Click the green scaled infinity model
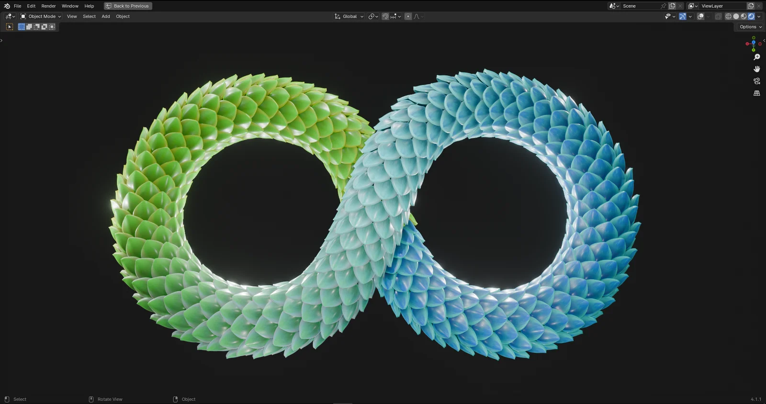Viewport: 766px width, 404px height. (x=376, y=214)
